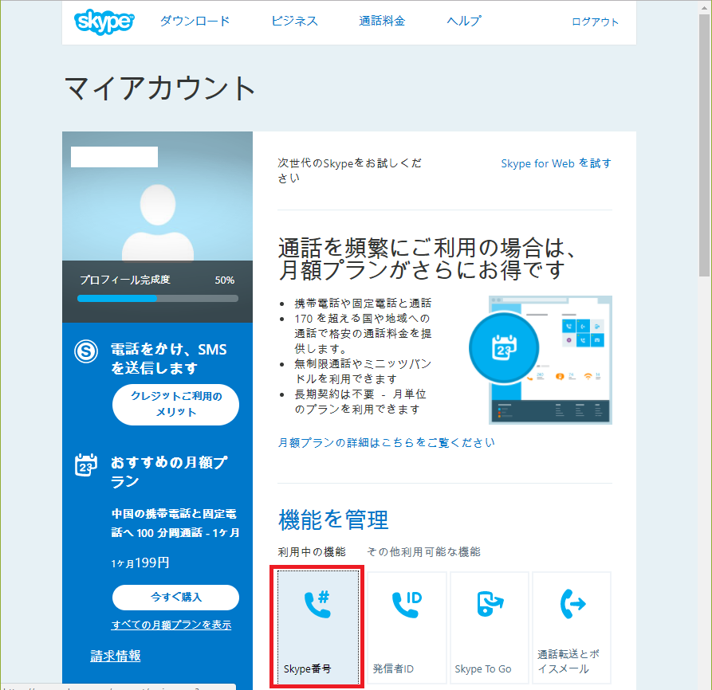Click the 50% profile completion value
The image size is (712, 690).
pyautogui.click(x=225, y=280)
